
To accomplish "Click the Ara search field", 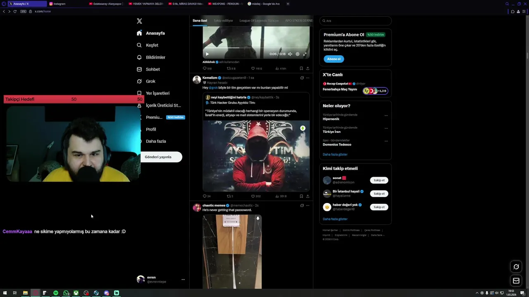I will click(x=355, y=21).
